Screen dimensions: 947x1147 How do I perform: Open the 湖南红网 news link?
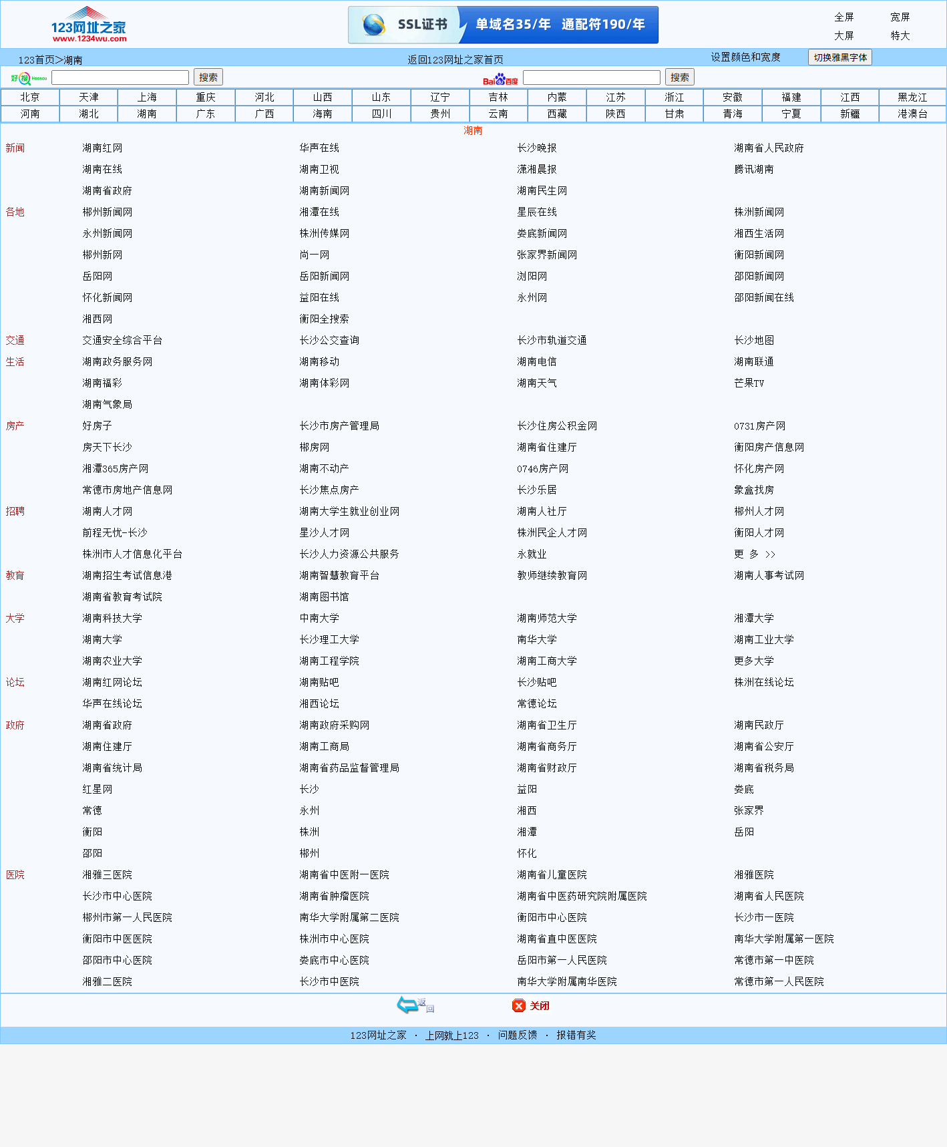(x=102, y=148)
